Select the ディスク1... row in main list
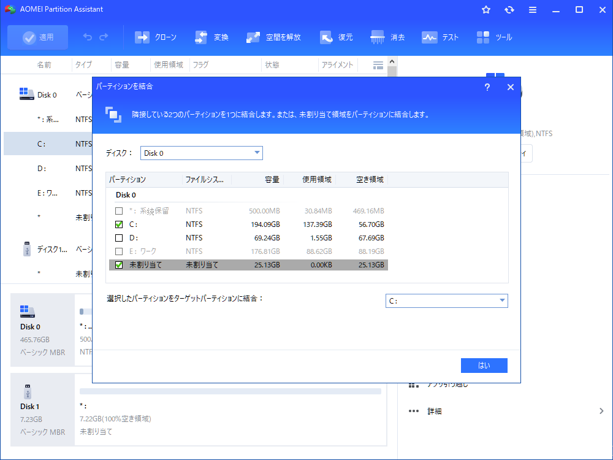 [x=48, y=249]
